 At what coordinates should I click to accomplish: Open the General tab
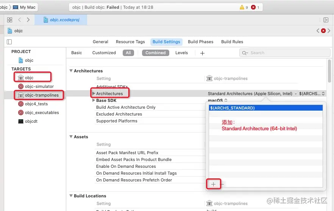pyautogui.click(x=100, y=42)
